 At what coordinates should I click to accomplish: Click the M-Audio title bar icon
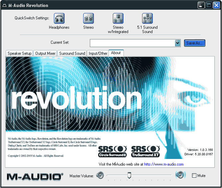pos(4,5)
